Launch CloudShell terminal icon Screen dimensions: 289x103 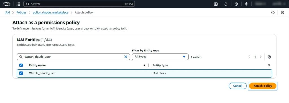click(216, 4)
